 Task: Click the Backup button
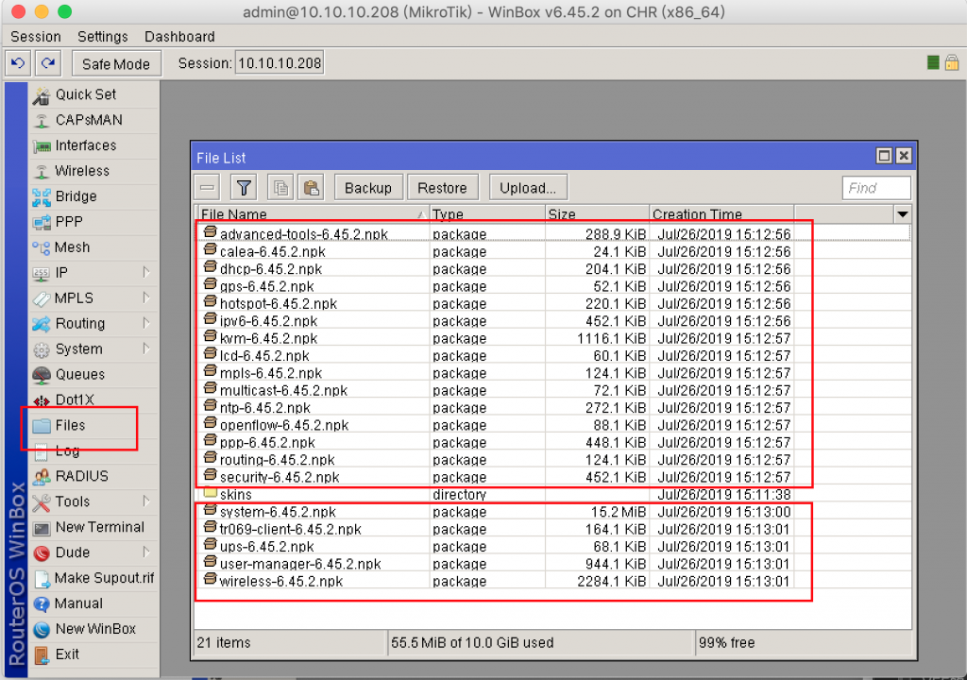[368, 188]
